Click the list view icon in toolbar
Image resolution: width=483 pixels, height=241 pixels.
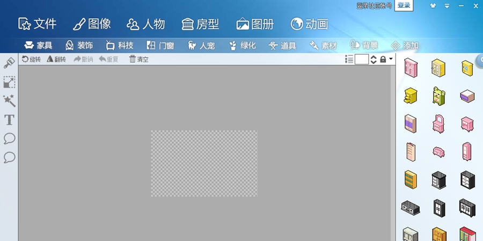click(x=349, y=59)
